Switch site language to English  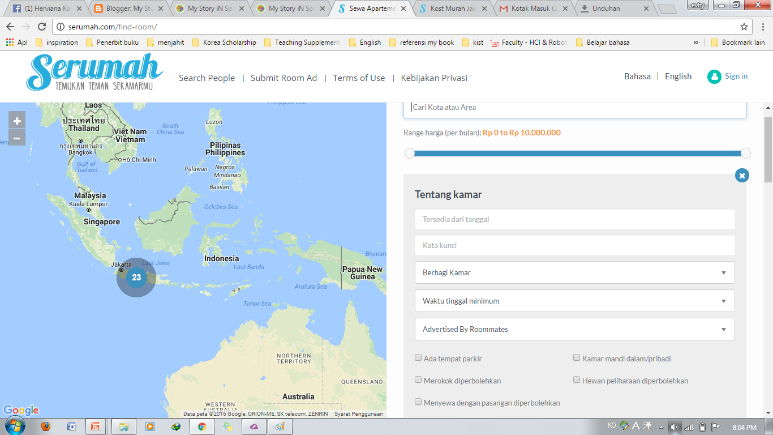pyautogui.click(x=678, y=76)
